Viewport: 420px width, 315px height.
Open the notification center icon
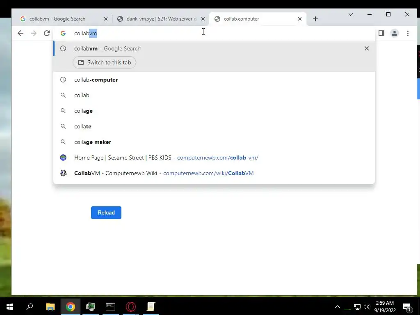point(407,307)
